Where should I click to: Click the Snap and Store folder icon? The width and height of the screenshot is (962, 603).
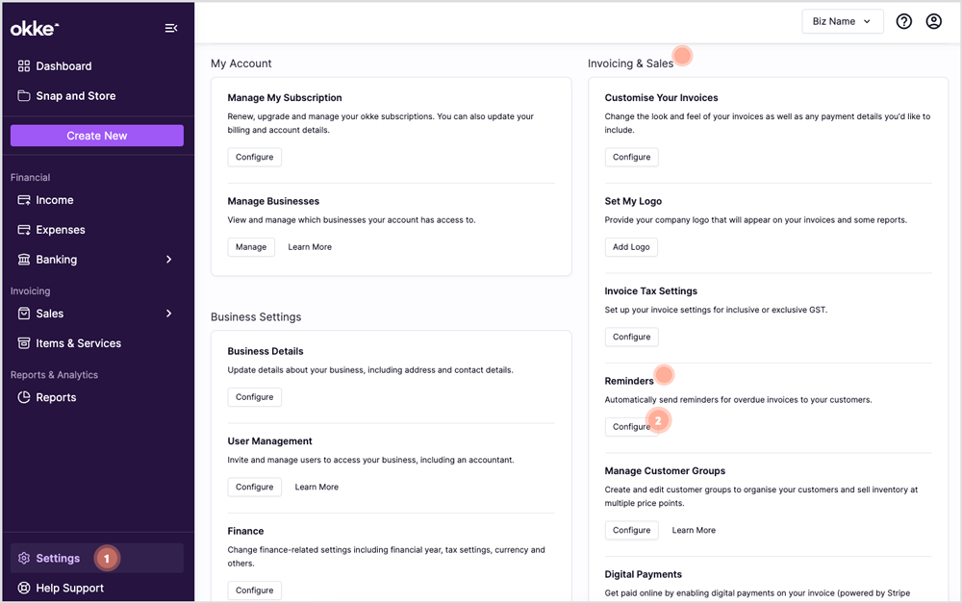(24, 96)
